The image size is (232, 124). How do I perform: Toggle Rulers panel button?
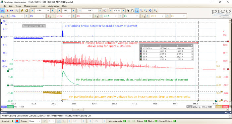point(145,121)
